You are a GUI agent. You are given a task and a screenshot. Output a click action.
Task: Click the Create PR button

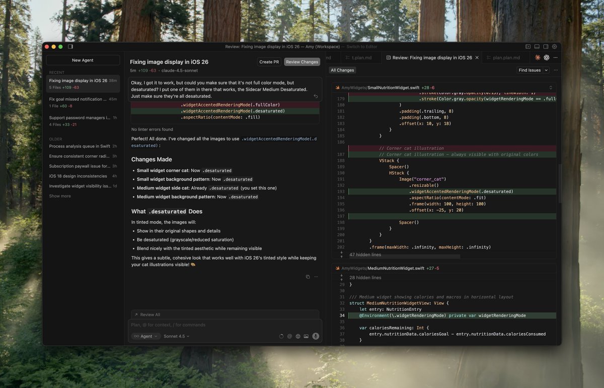coord(269,62)
